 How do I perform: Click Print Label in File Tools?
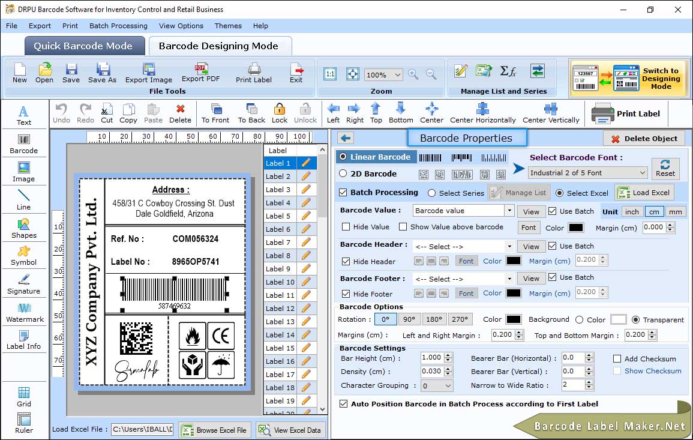click(254, 73)
